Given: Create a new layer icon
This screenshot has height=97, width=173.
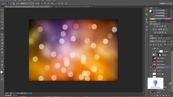Looking at the screenshot, I should point(166,96).
